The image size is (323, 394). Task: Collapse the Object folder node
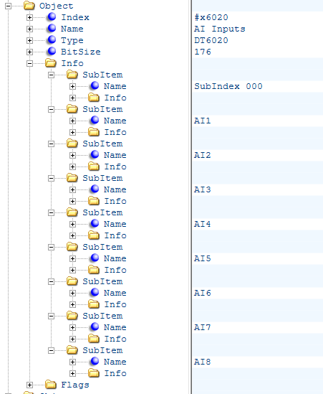pyautogui.click(x=9, y=6)
